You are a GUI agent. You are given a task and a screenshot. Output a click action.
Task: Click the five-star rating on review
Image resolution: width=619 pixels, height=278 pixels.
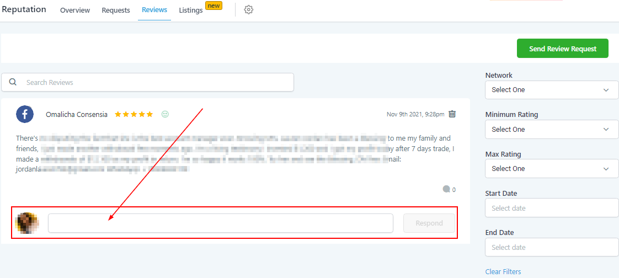(134, 114)
